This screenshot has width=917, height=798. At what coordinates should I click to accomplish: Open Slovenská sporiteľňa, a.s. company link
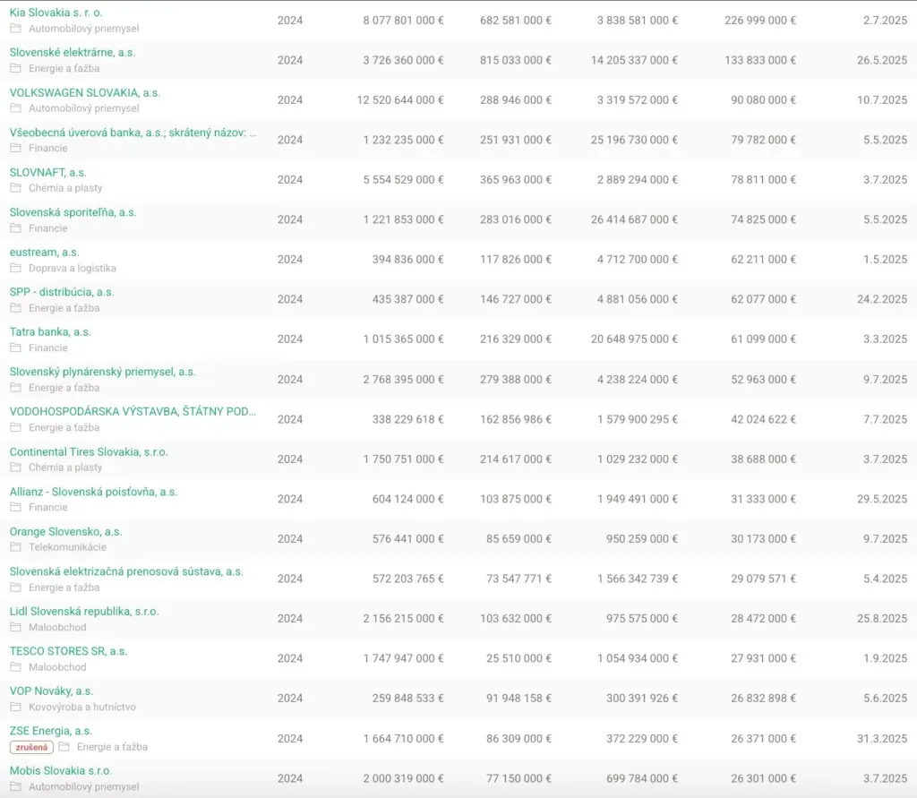73,211
